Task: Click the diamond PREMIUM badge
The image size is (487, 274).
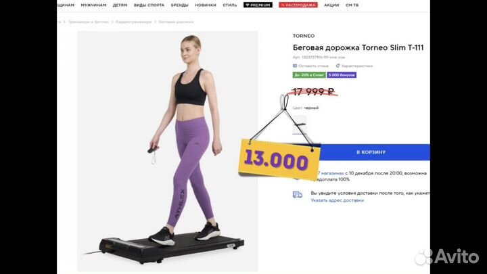Action: (x=258, y=5)
